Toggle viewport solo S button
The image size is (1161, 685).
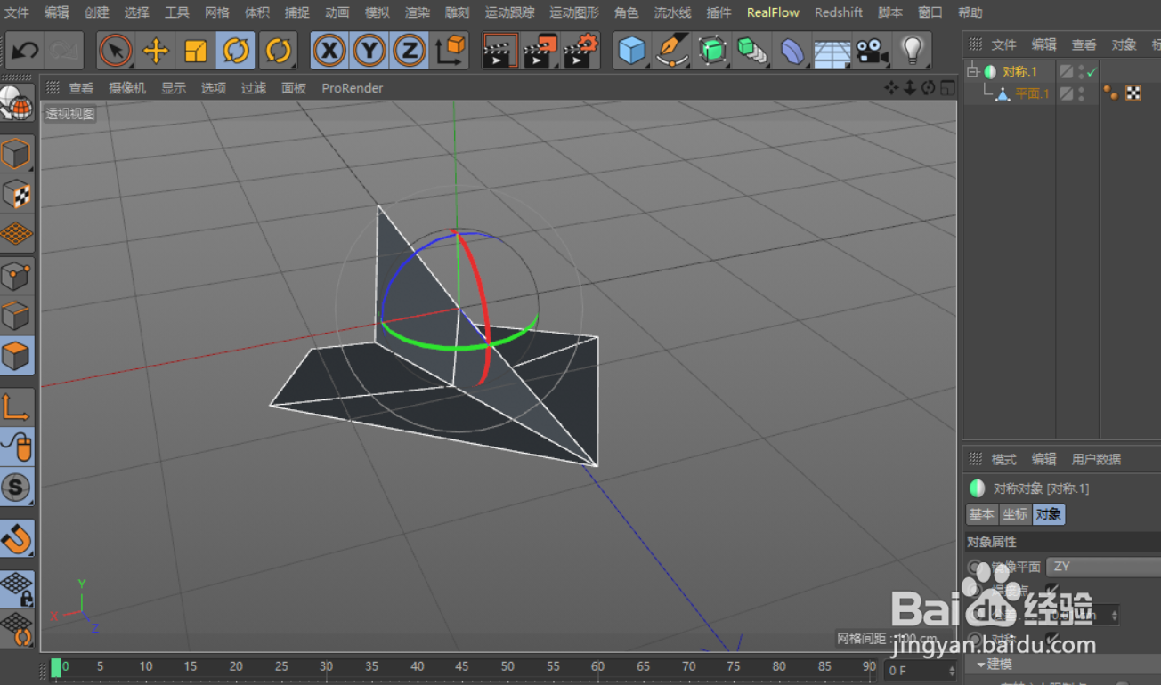(x=17, y=487)
